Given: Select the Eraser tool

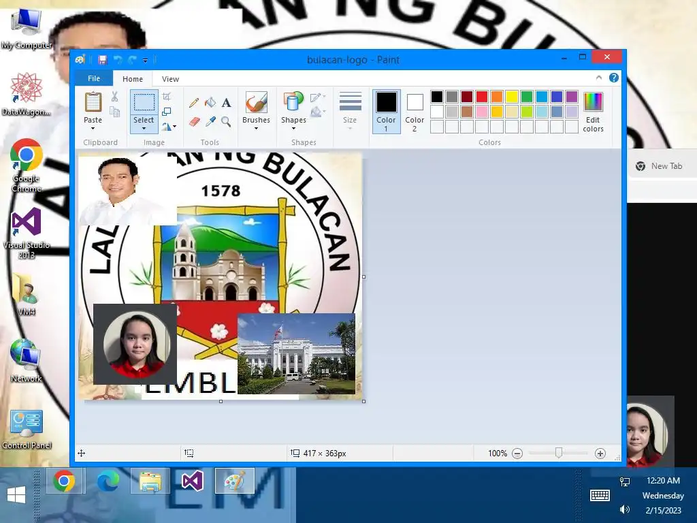Looking at the screenshot, I should pos(194,121).
